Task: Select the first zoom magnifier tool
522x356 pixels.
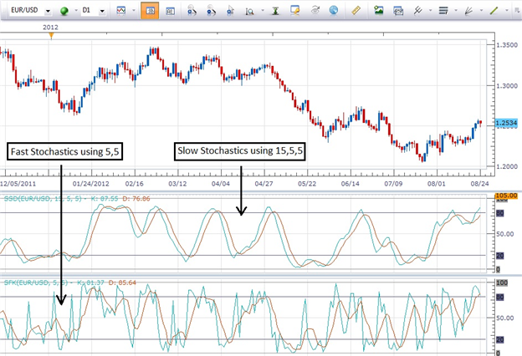Action: [192, 11]
